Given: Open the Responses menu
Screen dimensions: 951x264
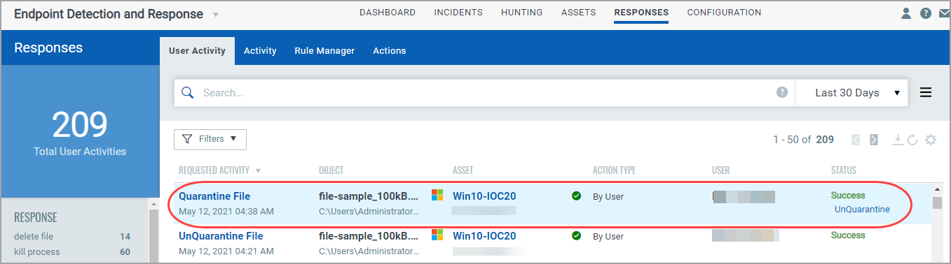Looking at the screenshot, I should [x=641, y=13].
